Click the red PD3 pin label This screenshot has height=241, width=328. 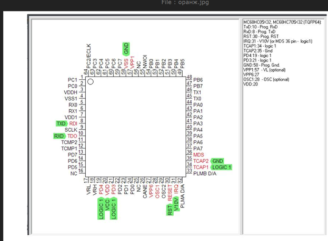click(x=113, y=190)
